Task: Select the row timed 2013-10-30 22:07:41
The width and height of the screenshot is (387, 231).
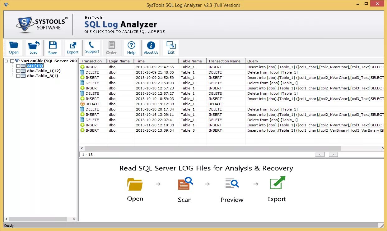Action: point(232,120)
